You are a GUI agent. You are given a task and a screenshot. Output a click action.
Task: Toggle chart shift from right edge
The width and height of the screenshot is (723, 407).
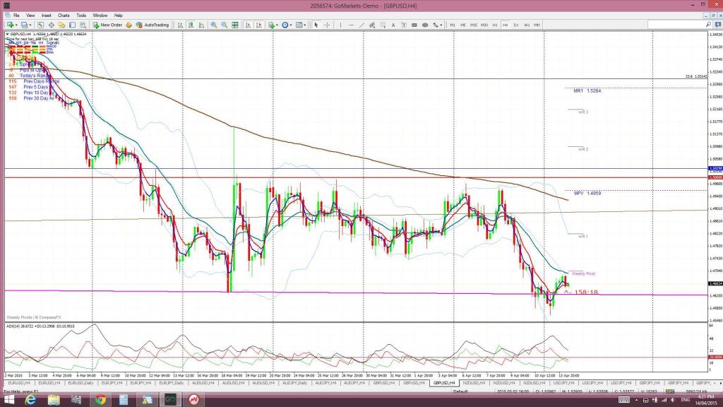click(258, 25)
